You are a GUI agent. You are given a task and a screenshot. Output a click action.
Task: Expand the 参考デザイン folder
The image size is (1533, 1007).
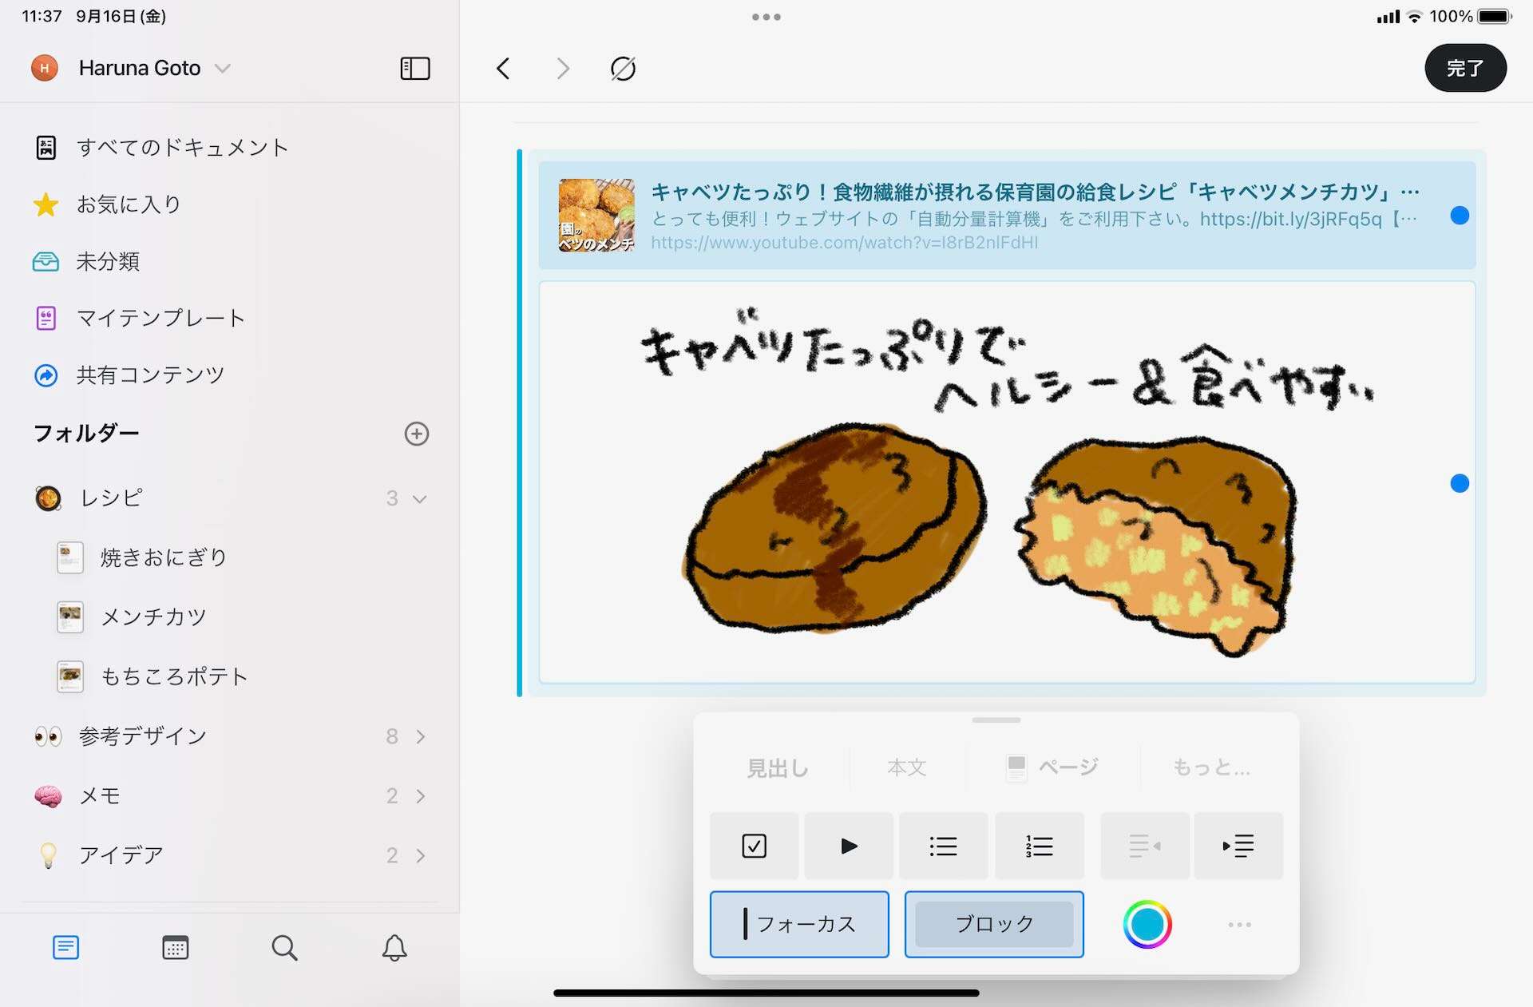pos(420,736)
